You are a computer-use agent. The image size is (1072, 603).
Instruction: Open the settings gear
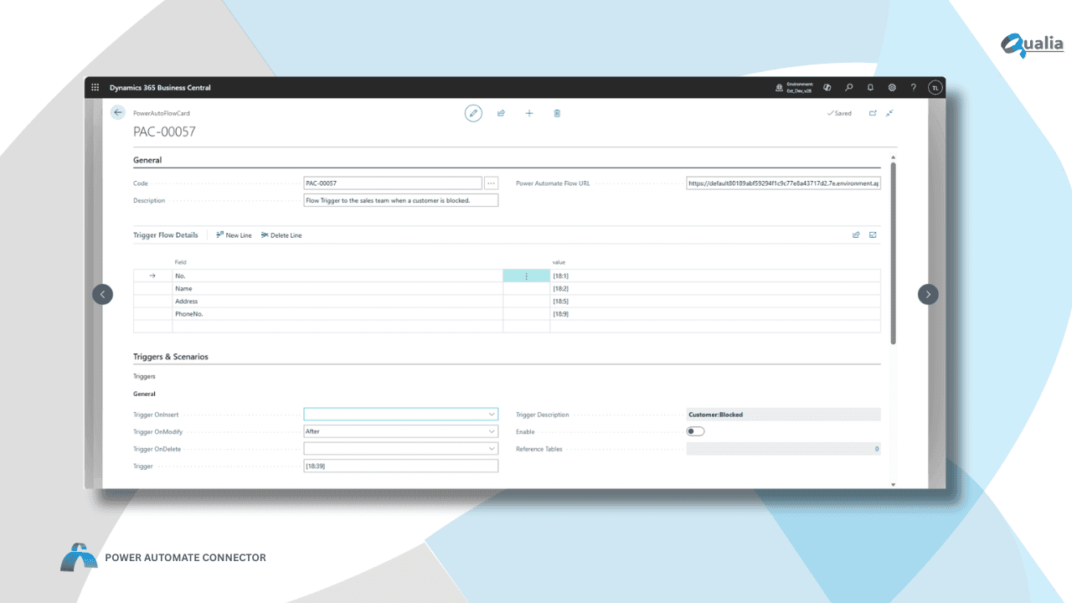tap(892, 88)
